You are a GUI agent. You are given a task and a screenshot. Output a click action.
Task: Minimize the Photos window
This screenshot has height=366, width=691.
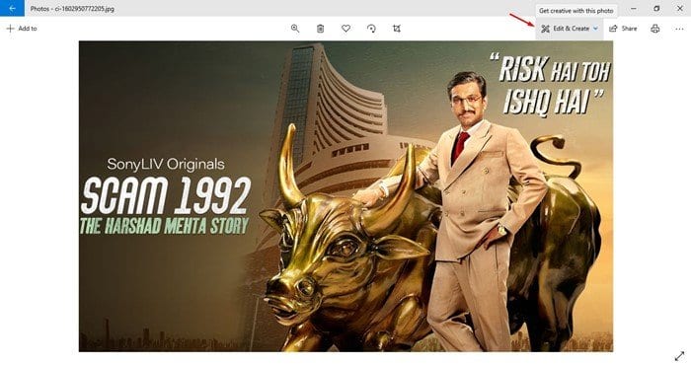(634, 8)
